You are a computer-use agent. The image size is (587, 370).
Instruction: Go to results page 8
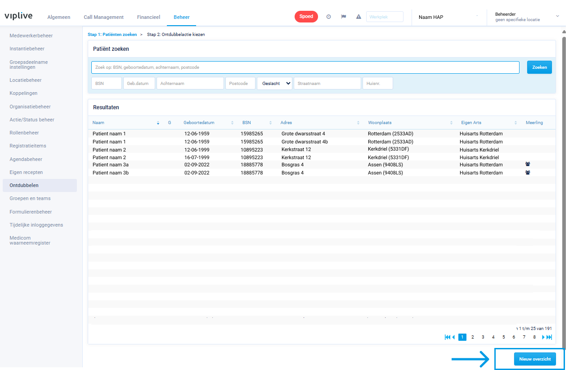[x=534, y=337]
